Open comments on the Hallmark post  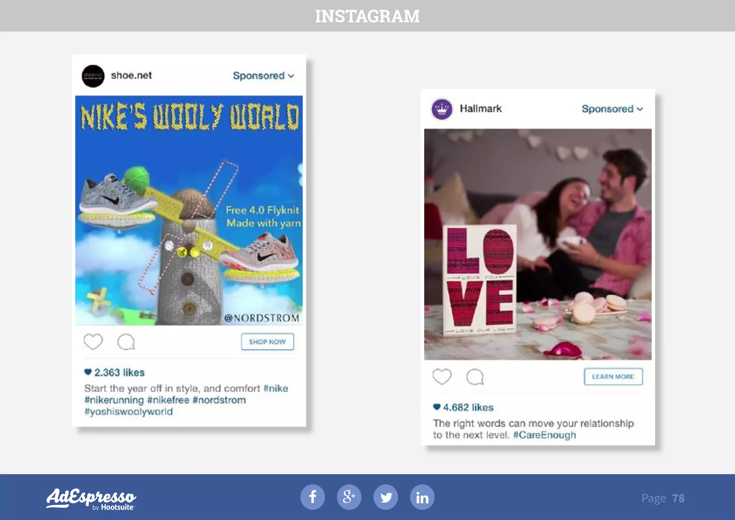pos(475,377)
